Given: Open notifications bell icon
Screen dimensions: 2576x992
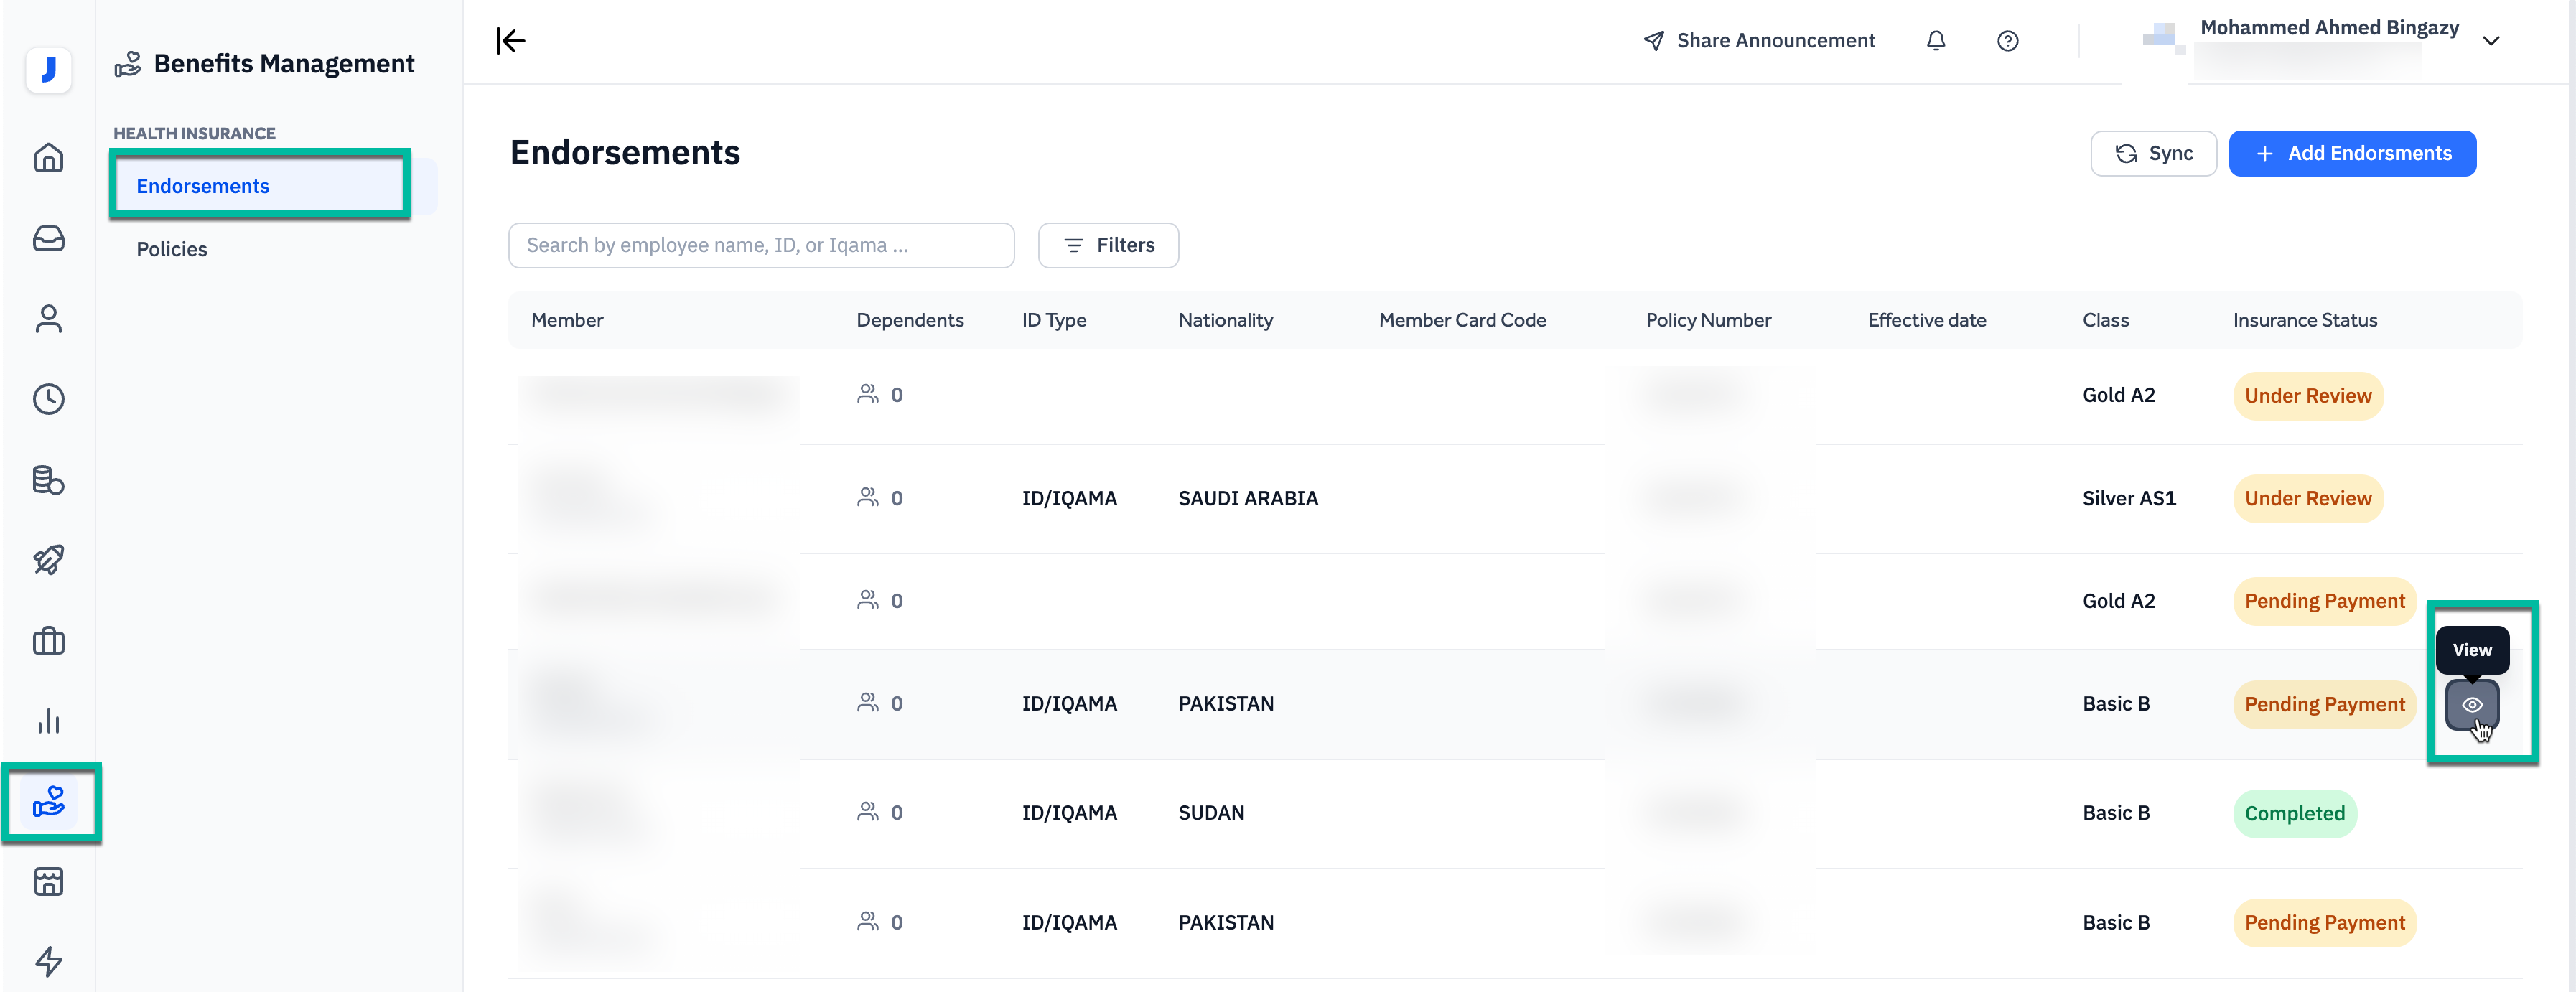Looking at the screenshot, I should point(1936,41).
